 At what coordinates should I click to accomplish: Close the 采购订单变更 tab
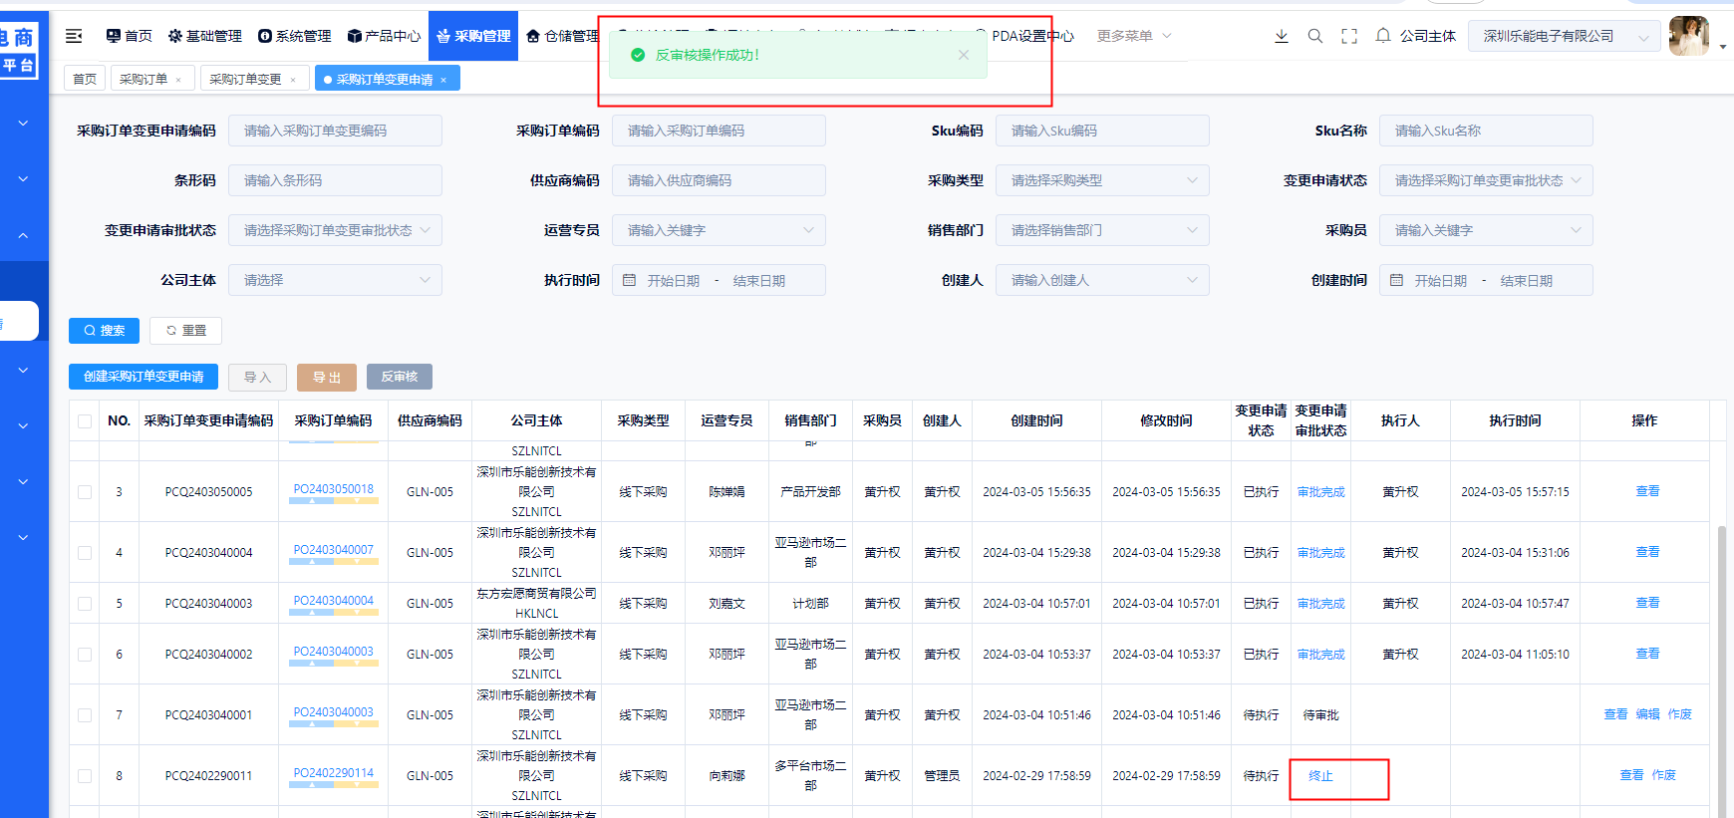click(x=293, y=80)
